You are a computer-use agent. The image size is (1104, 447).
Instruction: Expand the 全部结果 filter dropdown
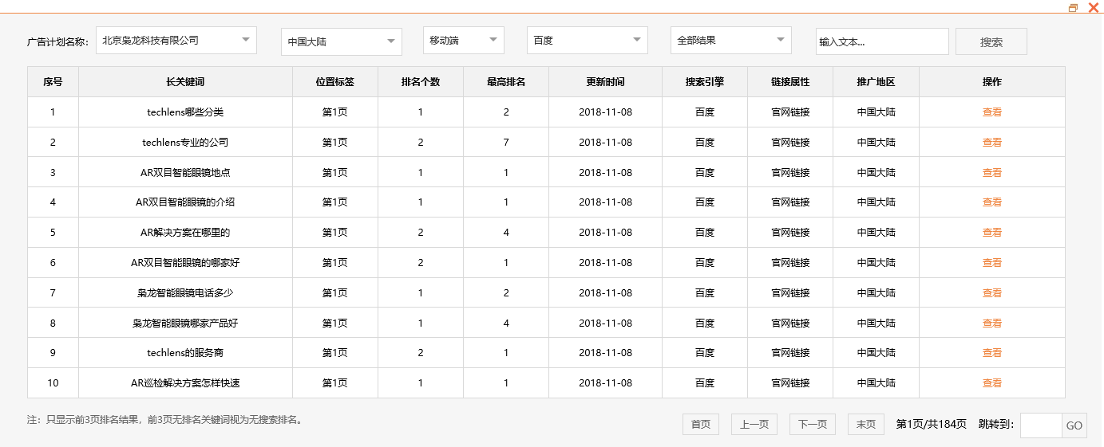click(731, 40)
